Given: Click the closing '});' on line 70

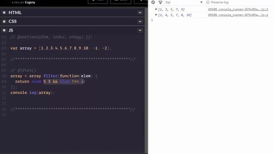Looking at the screenshot, I should (x=14, y=87).
